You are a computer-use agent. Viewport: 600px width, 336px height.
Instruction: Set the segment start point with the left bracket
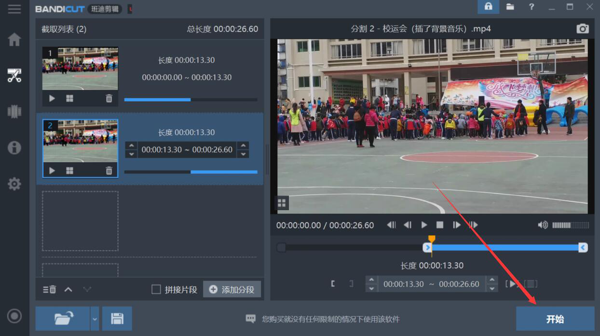[x=333, y=284]
